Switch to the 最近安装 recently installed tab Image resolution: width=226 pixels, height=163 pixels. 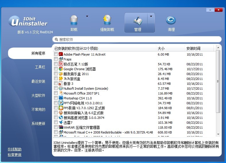click(38, 81)
